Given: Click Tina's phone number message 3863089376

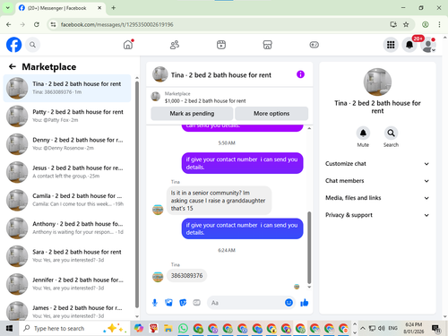Looking at the screenshot, I should (186, 275).
